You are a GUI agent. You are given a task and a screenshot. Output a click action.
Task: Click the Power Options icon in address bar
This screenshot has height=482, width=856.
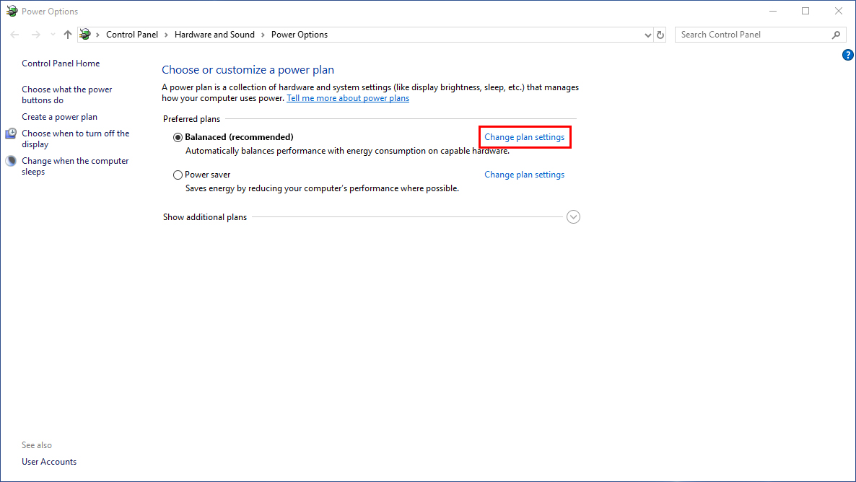click(85, 35)
